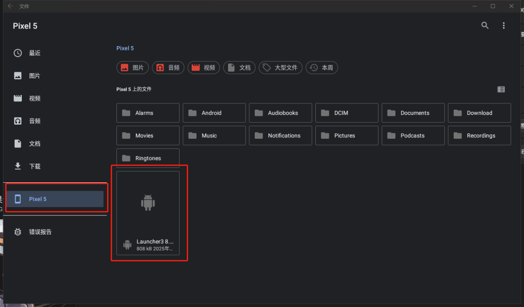Enable the 视频 filter chip
Image resolution: width=524 pixels, height=307 pixels.
click(204, 68)
